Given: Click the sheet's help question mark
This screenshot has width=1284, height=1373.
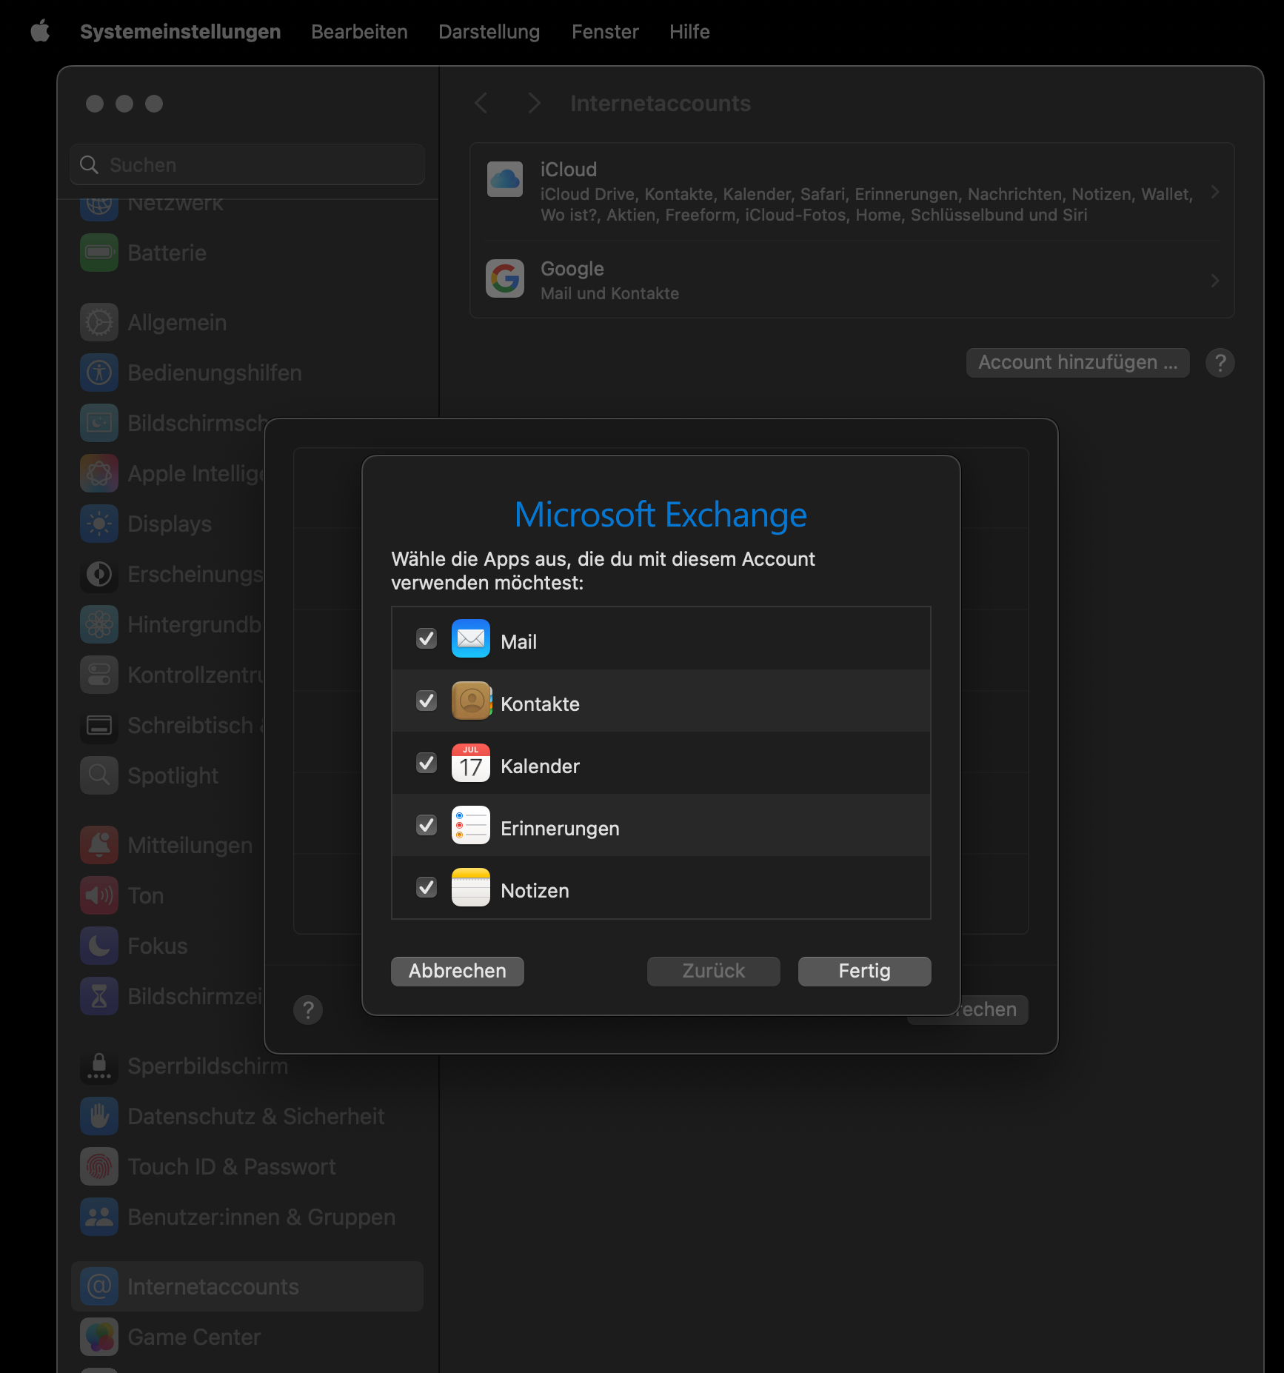Looking at the screenshot, I should click(x=308, y=1010).
